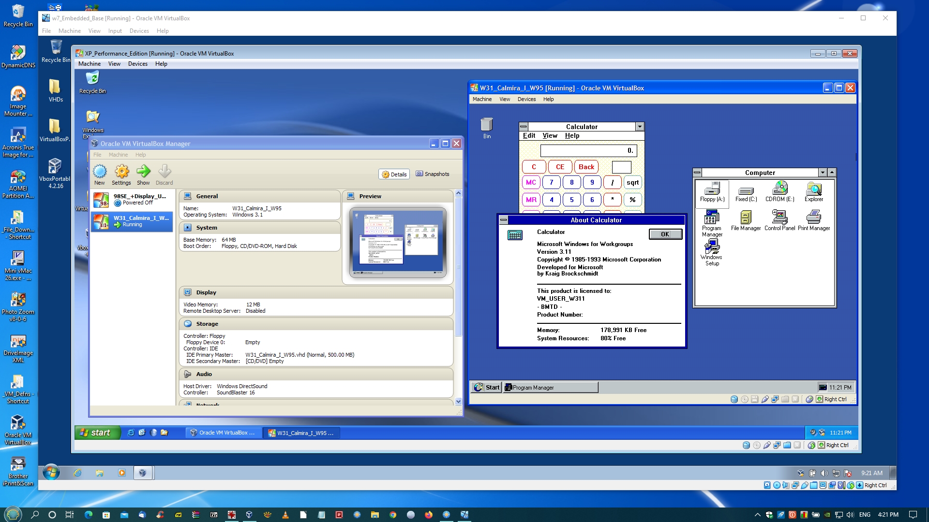Open AOMEI Partition Assistant desktop icon

click(18, 183)
